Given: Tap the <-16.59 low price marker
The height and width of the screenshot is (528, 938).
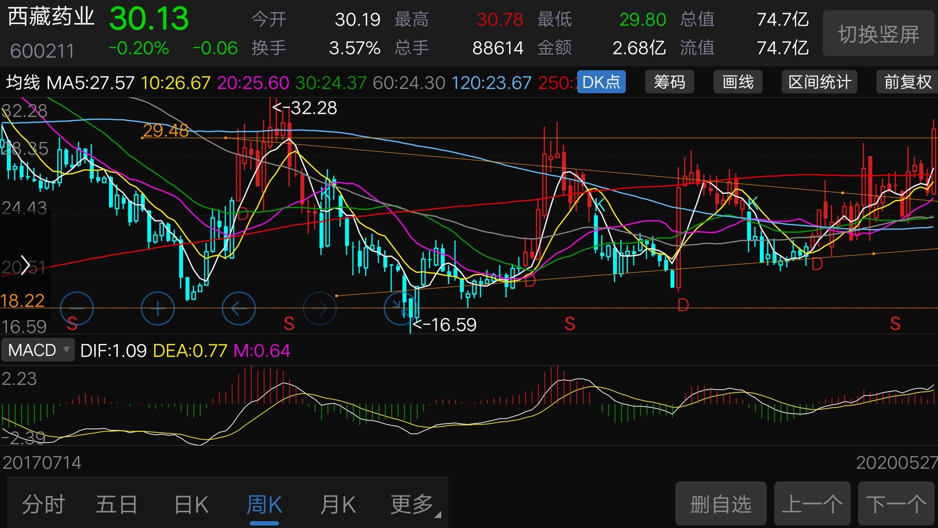Looking at the screenshot, I should pos(445,325).
